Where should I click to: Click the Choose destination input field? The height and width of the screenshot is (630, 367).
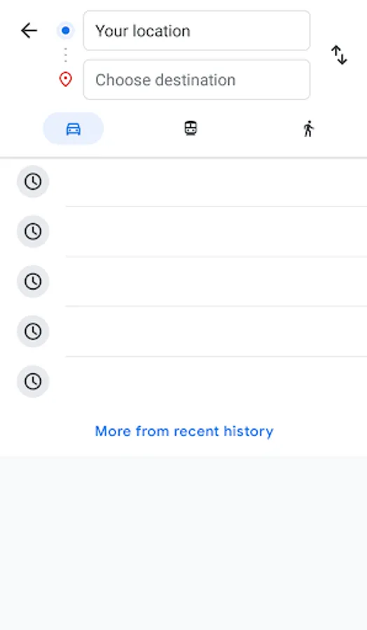pyautogui.click(x=197, y=80)
